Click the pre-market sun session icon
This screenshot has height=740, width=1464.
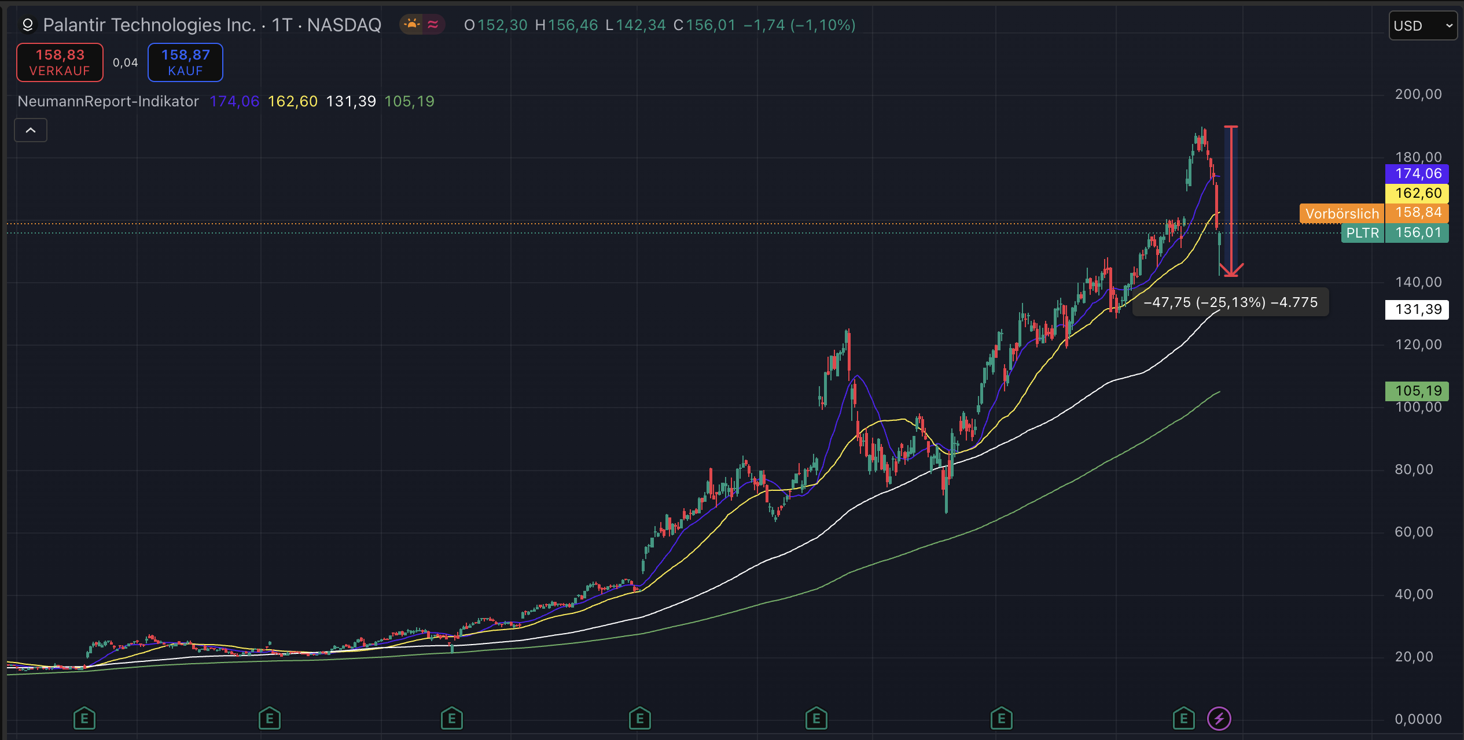(411, 24)
